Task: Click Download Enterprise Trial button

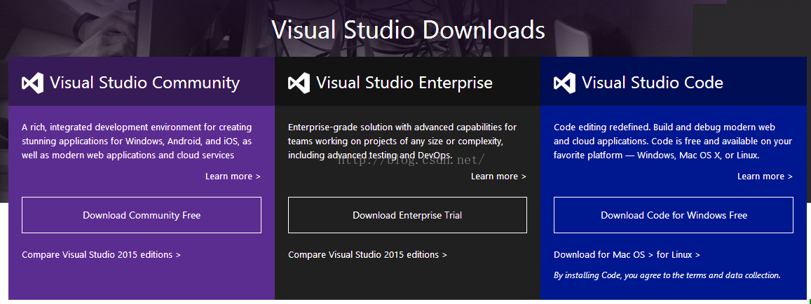Action: (x=407, y=215)
